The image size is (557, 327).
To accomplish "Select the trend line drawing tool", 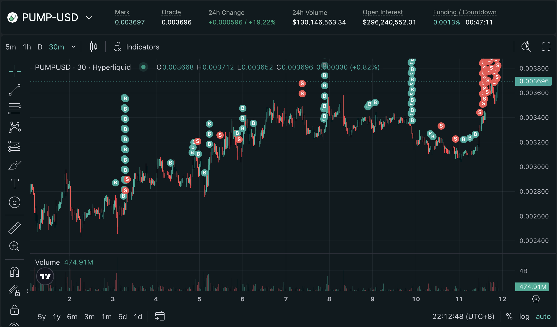I will tap(15, 90).
